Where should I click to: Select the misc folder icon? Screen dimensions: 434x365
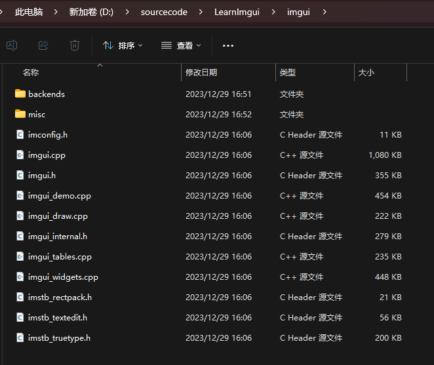(x=20, y=114)
